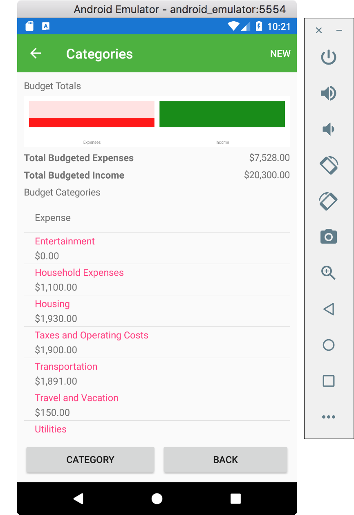Click the emulator overview square icon
The height and width of the screenshot is (515, 354).
tap(329, 381)
